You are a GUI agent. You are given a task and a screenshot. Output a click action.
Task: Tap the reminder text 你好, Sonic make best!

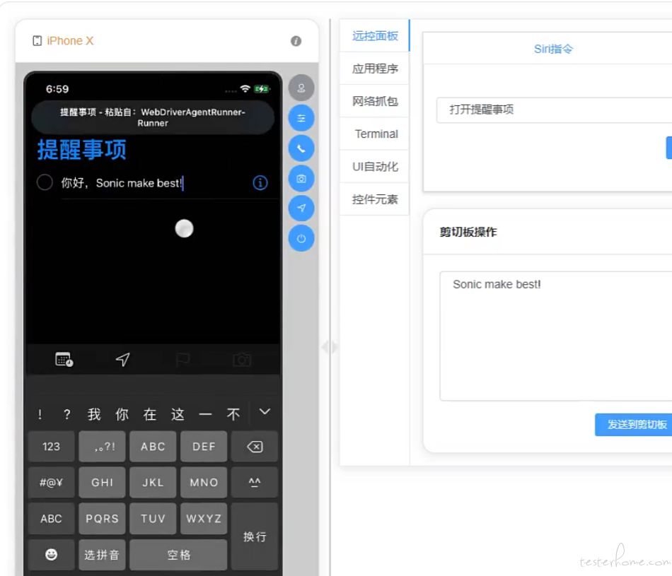coord(122,183)
